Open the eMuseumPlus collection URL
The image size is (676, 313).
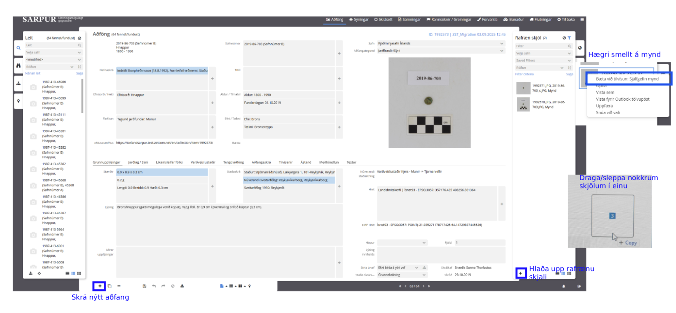[165, 143]
